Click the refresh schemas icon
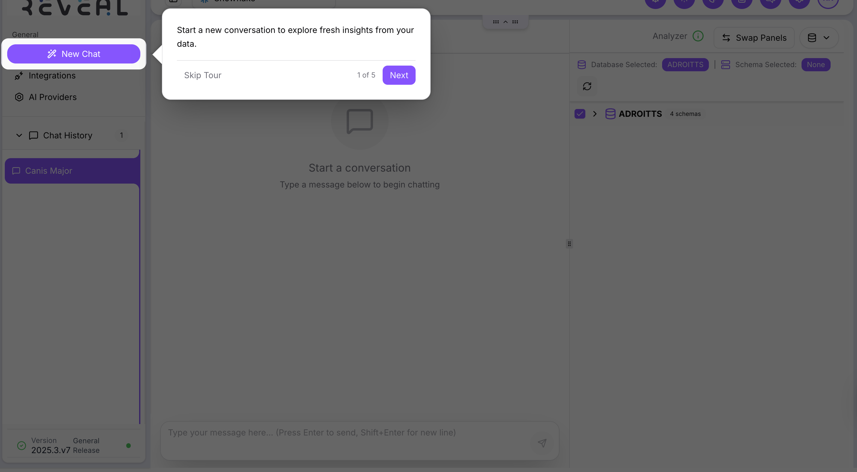Viewport: 857px width, 472px height. click(x=587, y=87)
